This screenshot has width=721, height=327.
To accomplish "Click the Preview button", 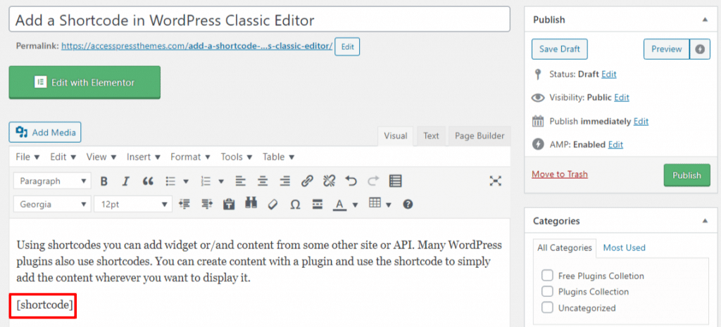I will click(667, 49).
